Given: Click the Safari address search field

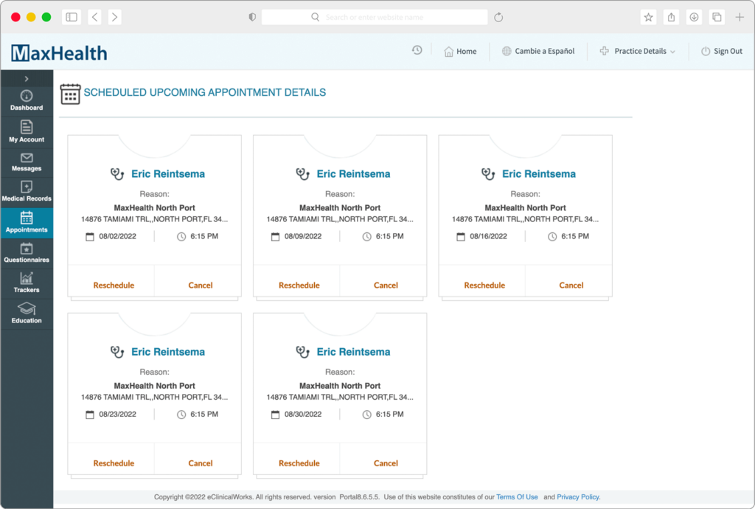Looking at the screenshot, I should 375,17.
